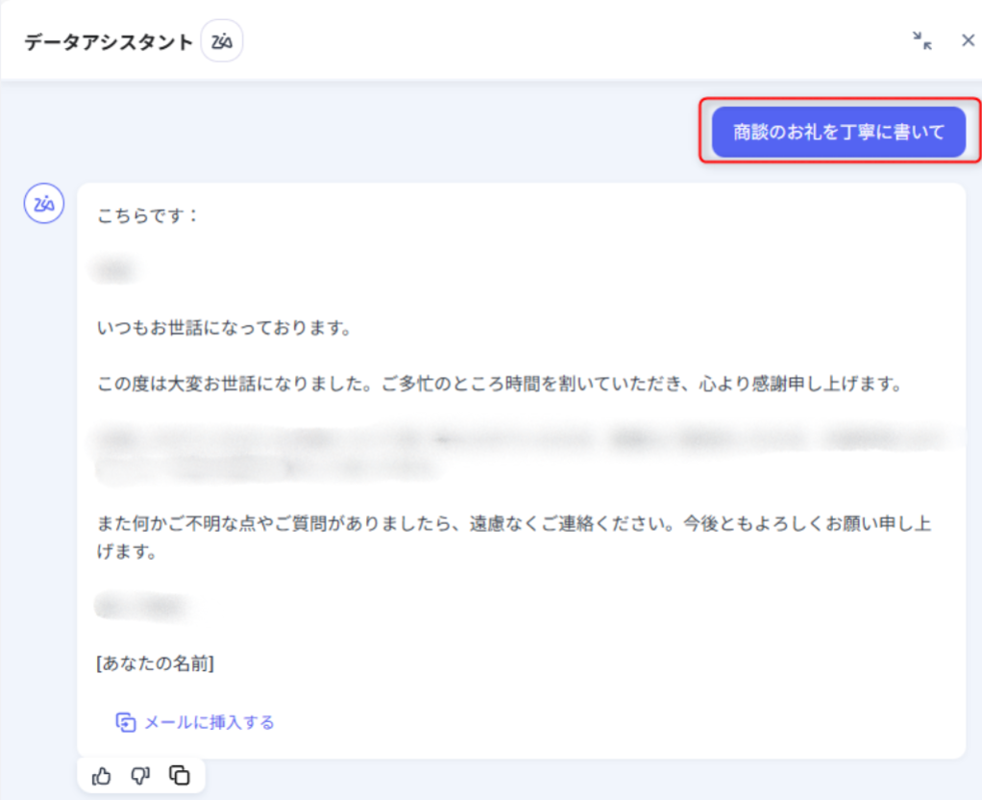Click the こちらです： intro text
The image size is (982, 800).
[x=148, y=215]
